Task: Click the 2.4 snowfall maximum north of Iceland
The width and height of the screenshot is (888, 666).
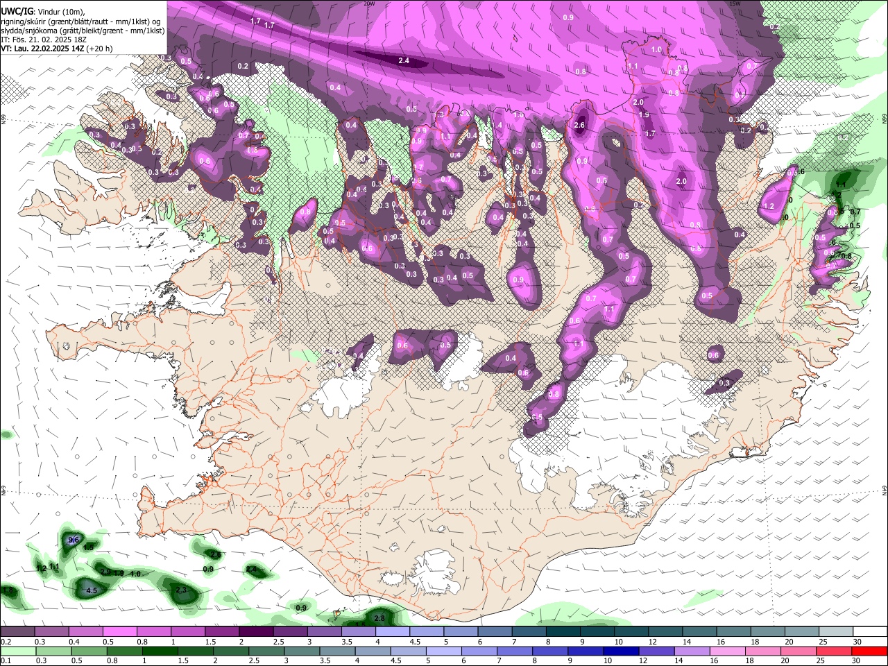Action: [x=404, y=61]
